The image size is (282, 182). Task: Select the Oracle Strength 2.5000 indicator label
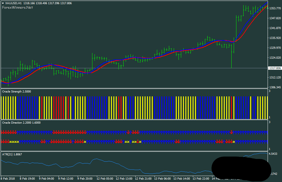coord(16,92)
